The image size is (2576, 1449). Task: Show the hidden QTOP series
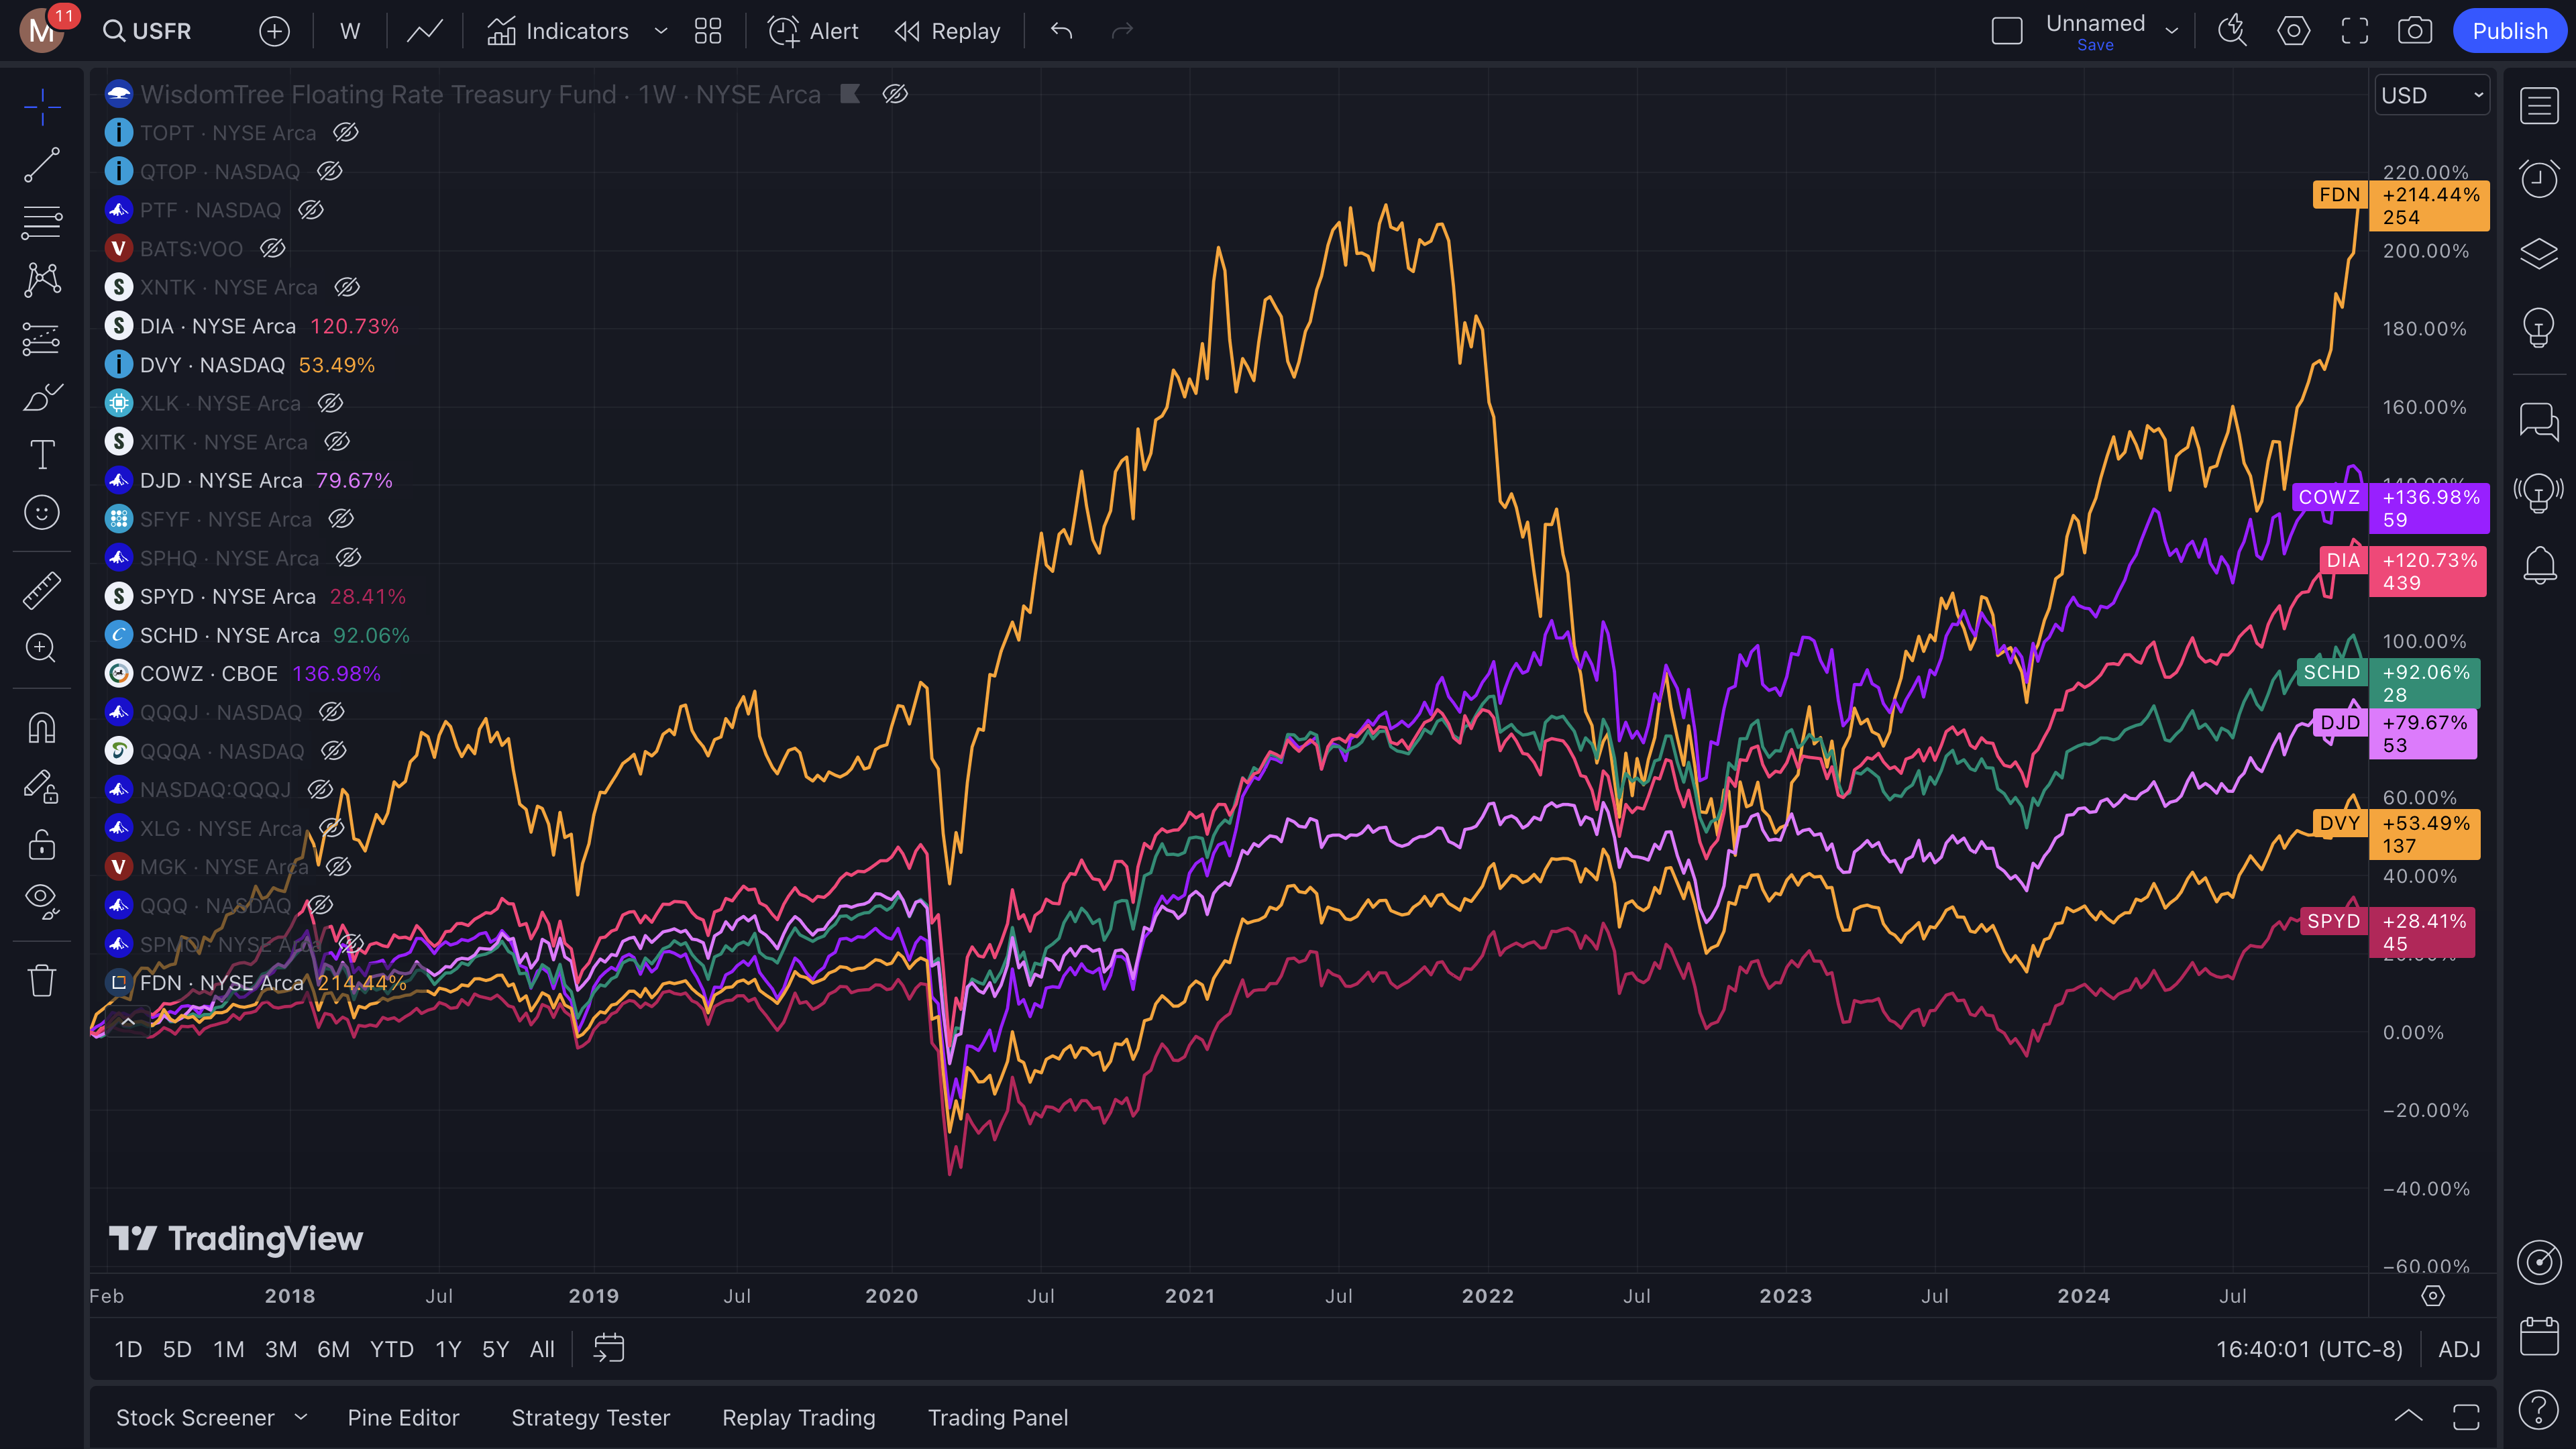[x=330, y=171]
